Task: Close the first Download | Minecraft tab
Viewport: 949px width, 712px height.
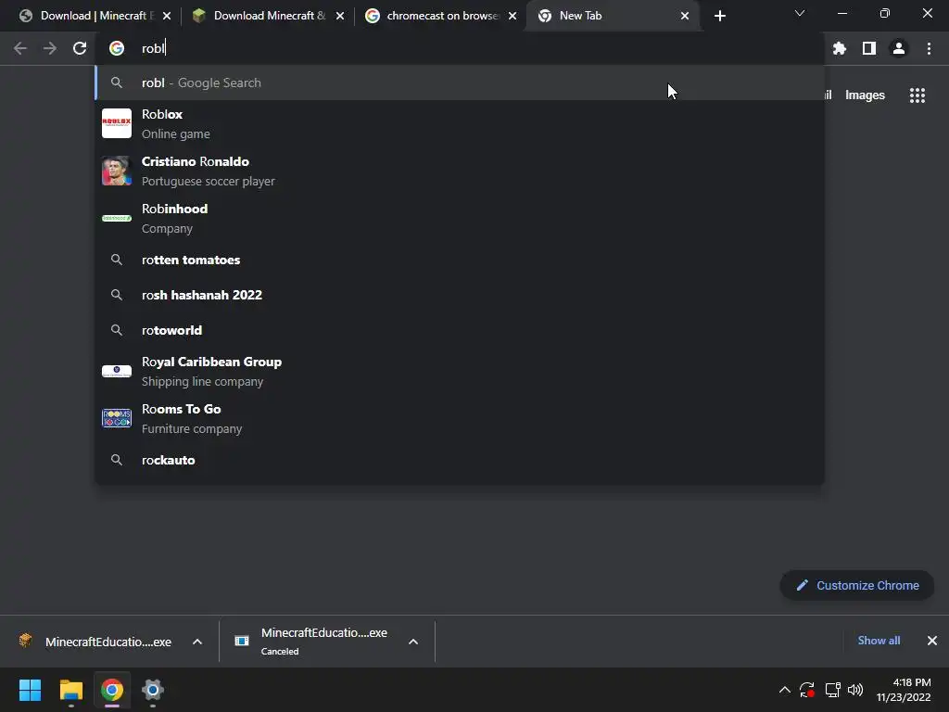Action: [167, 16]
